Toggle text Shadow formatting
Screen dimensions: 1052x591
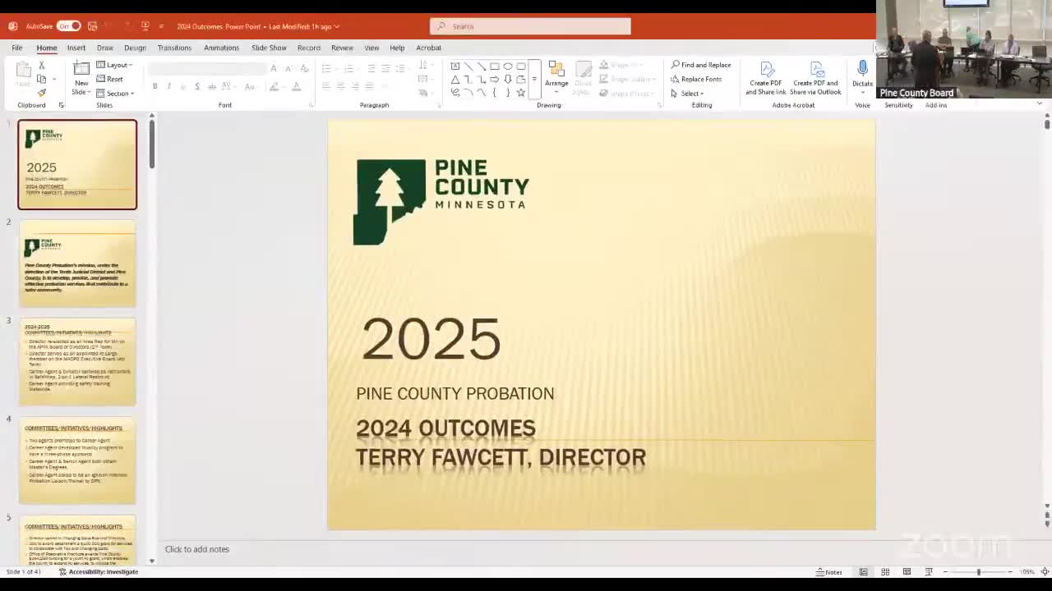coord(196,86)
